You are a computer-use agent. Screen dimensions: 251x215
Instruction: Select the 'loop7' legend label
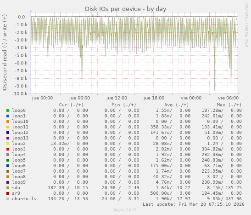pyautogui.click(x=19, y=171)
